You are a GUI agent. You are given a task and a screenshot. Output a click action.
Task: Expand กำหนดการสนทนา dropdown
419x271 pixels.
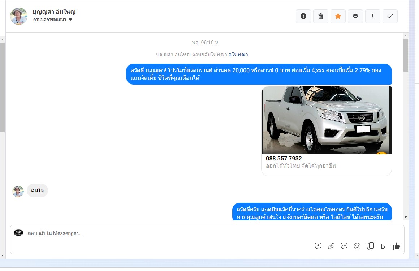pos(53,19)
